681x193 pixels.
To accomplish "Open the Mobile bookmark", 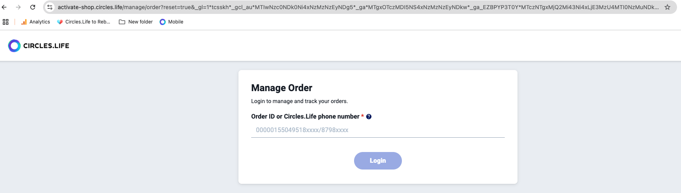I will click(x=171, y=22).
